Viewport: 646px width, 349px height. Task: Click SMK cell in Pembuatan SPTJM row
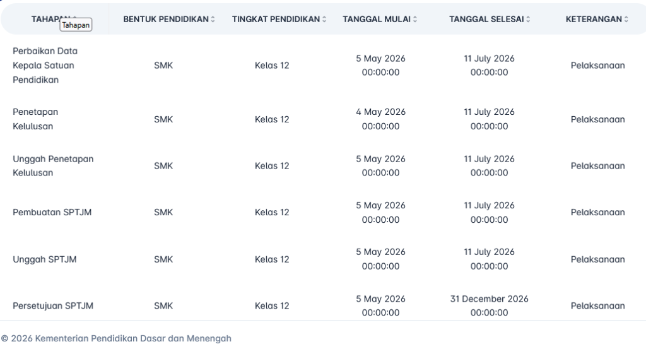[163, 212]
